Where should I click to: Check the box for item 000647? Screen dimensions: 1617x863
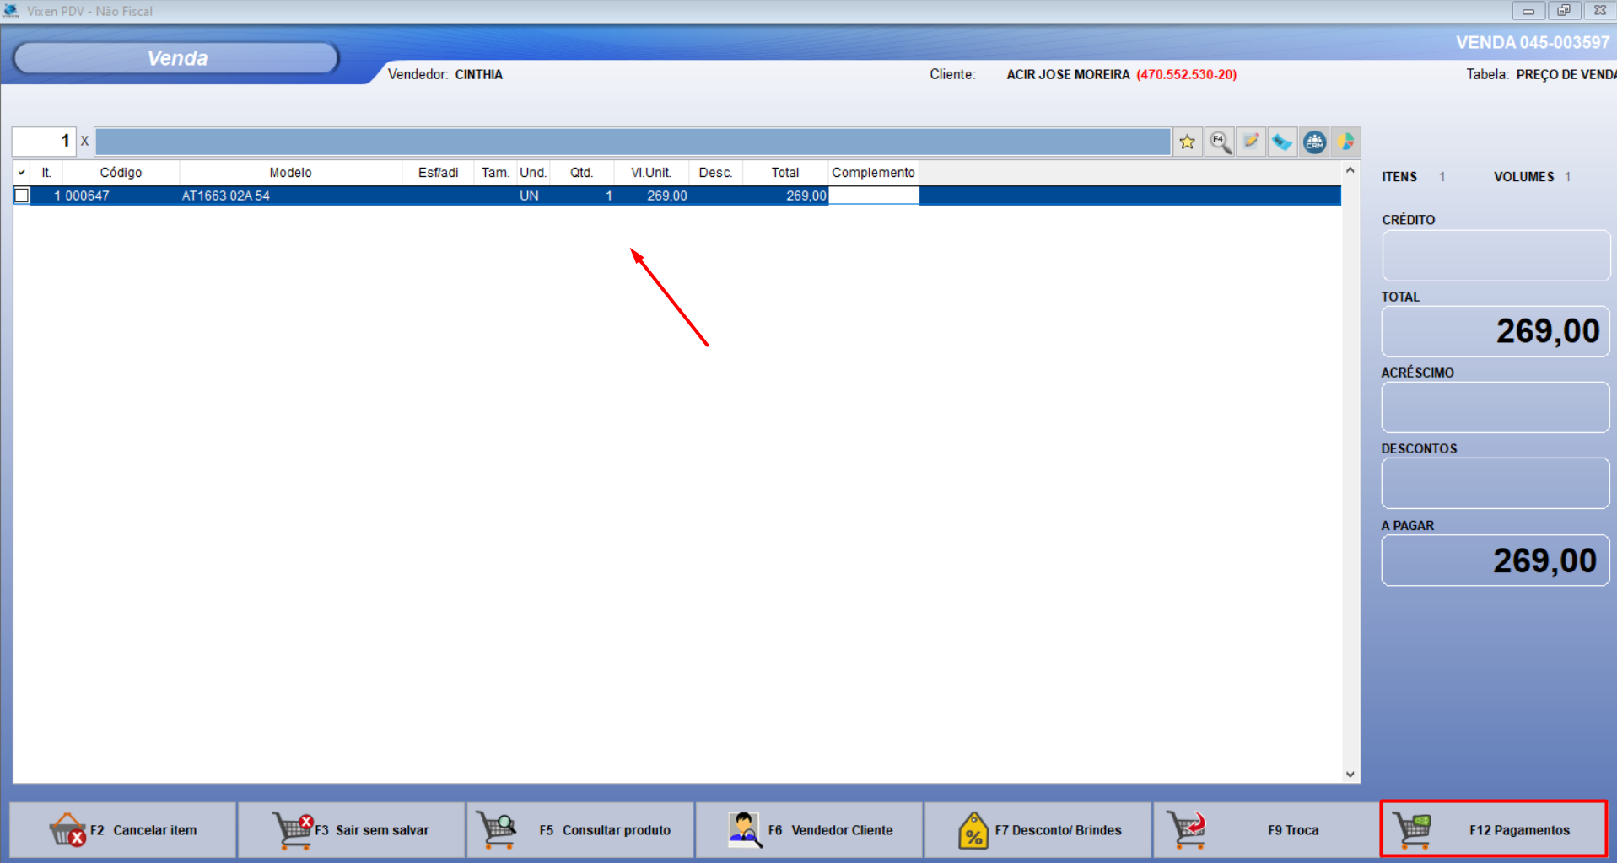coord(22,196)
